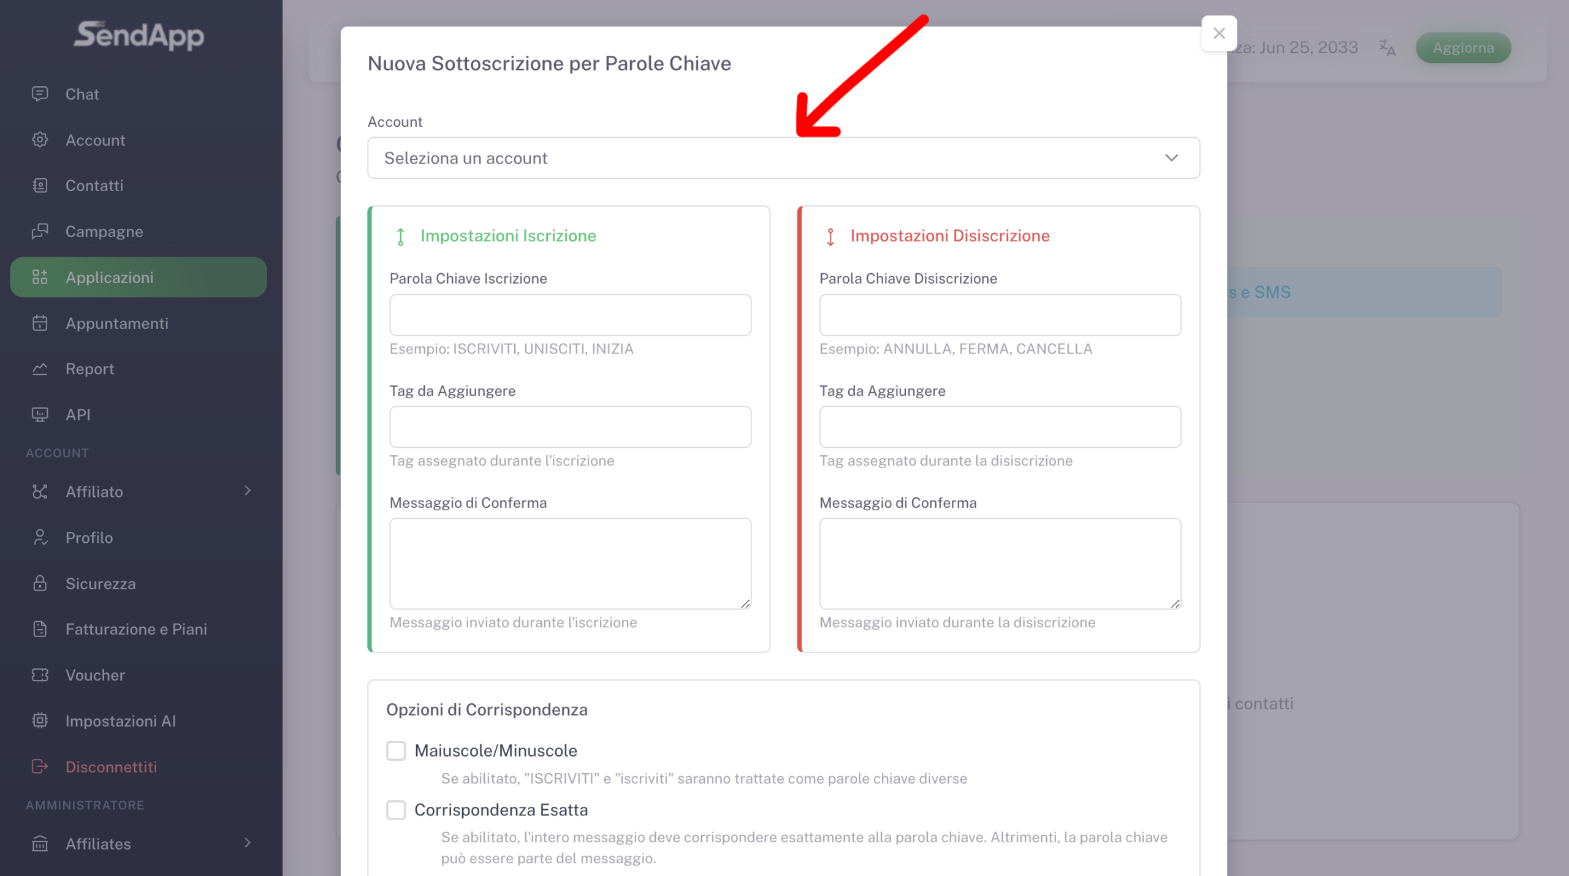Viewport: 1569px width, 876px height.
Task: Expand the Affiliates administrator submenu
Action: click(248, 844)
